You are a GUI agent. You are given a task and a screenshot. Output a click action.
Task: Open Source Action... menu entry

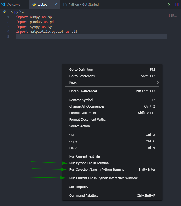[x=81, y=126]
